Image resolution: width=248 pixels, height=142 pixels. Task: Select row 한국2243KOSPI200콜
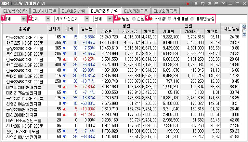(121, 70)
